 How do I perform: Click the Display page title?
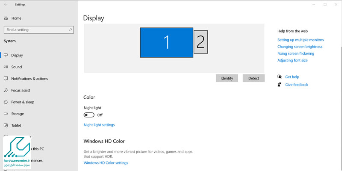point(94,18)
